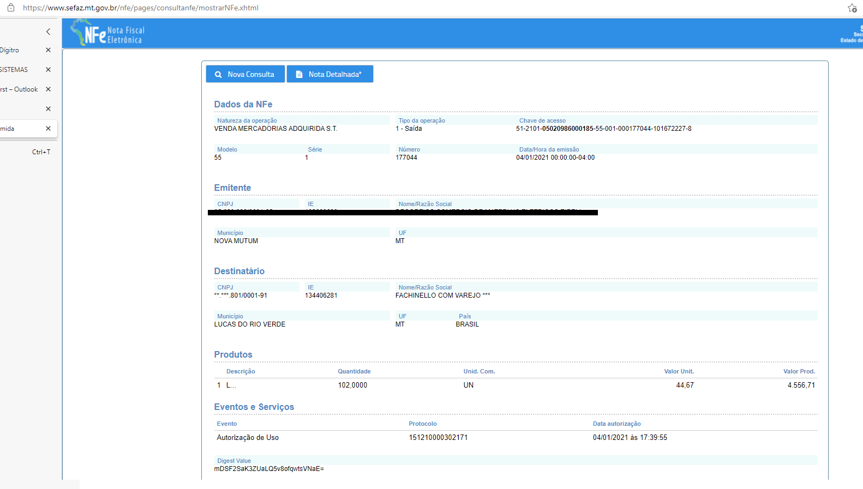863x489 pixels.
Task: Click the NFe Nota Fiscal Eletrônica logo
Action: click(x=108, y=33)
